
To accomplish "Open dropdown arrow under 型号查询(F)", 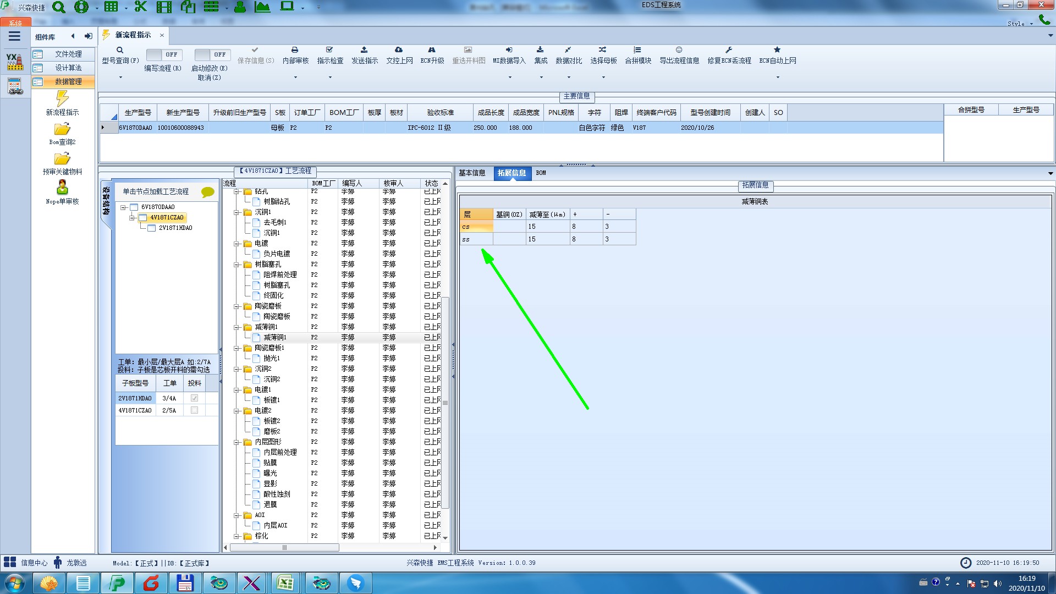I will click(x=120, y=78).
